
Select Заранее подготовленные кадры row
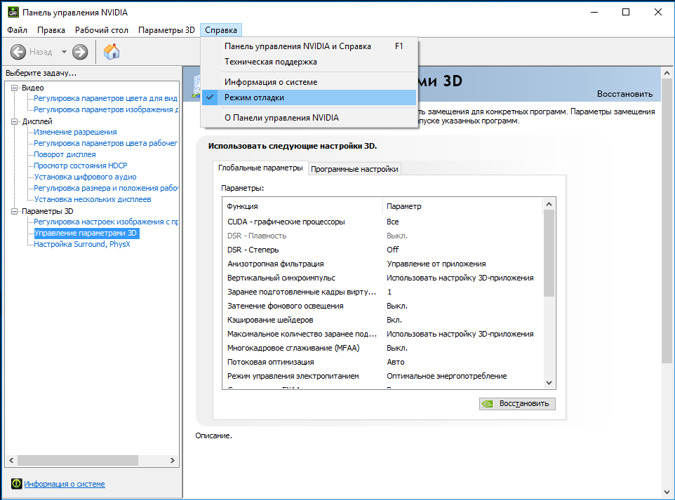[x=382, y=292]
